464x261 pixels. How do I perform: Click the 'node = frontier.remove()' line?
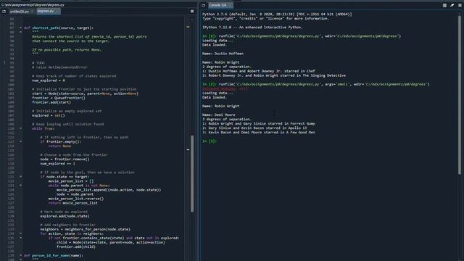65,159
